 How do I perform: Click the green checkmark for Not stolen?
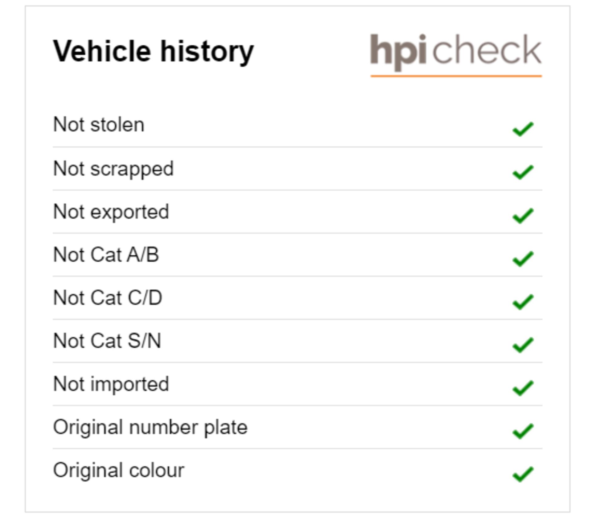[x=523, y=129]
